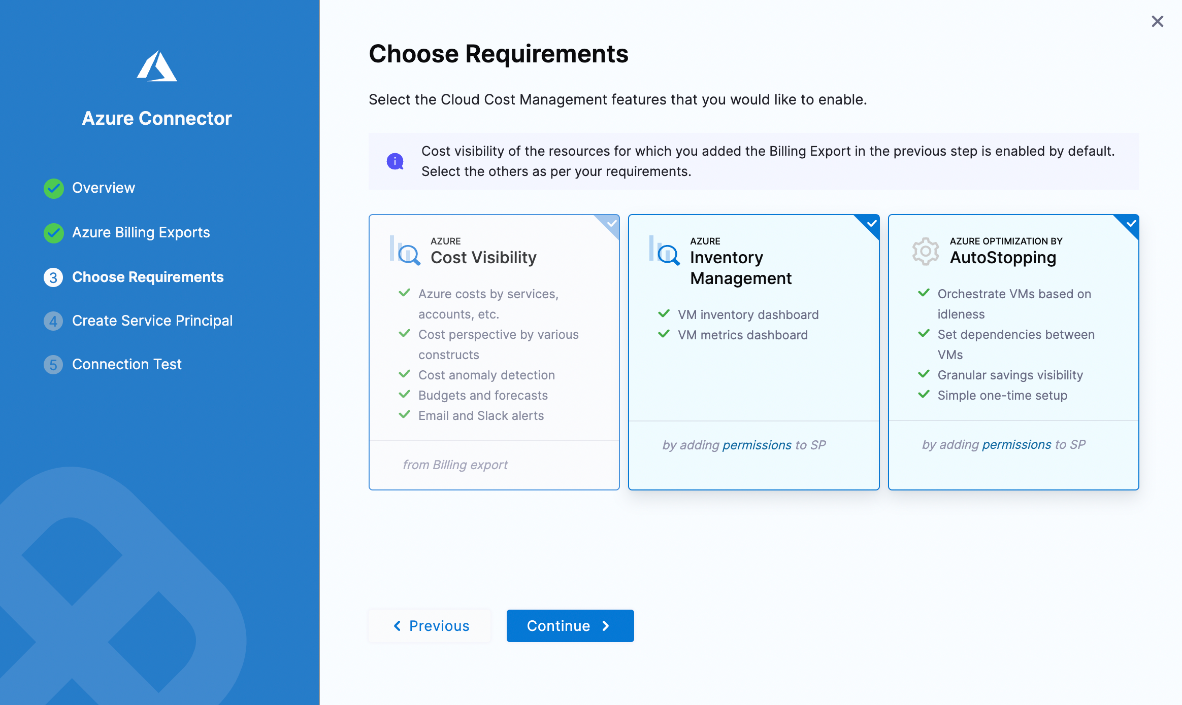Screen dimensions: 1182x705
Task: Click the step 4 number badge
Action: 53,321
